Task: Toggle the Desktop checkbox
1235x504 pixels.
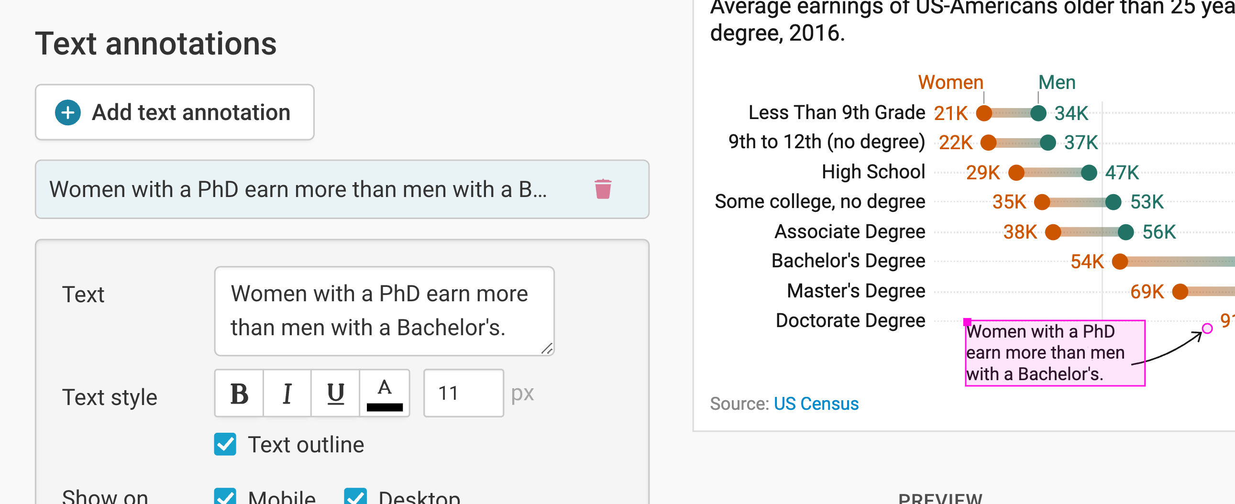Action: (x=355, y=497)
